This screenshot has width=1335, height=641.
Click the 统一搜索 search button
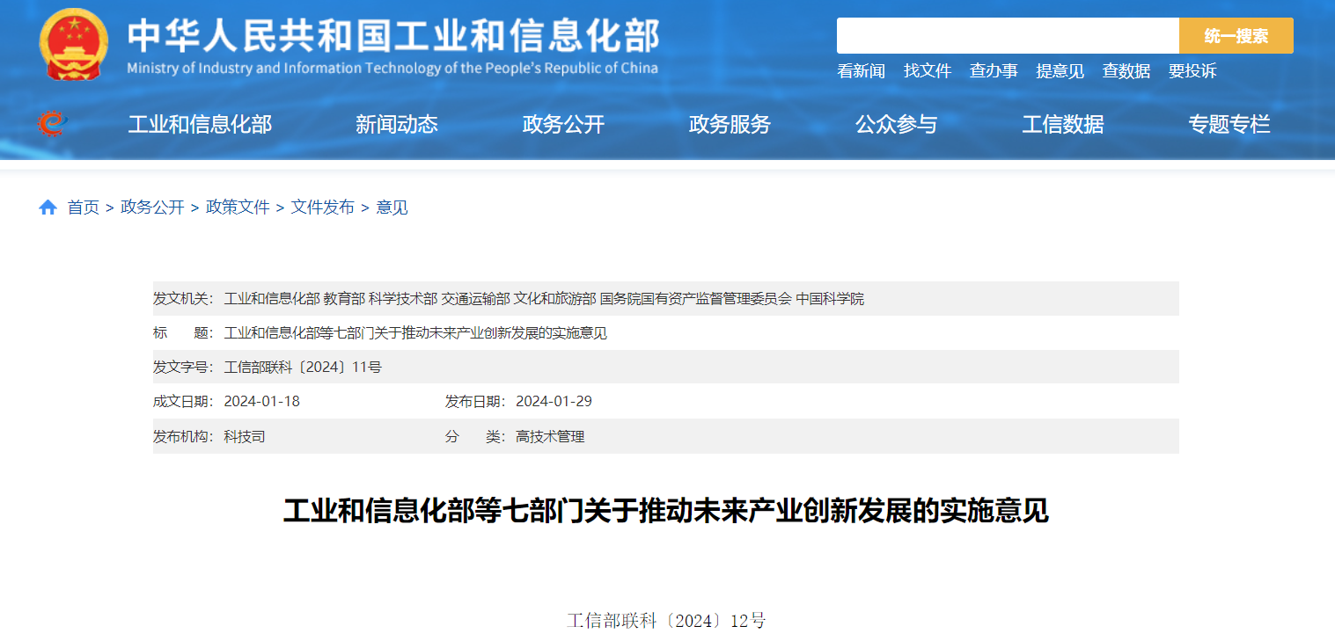[x=1236, y=36]
